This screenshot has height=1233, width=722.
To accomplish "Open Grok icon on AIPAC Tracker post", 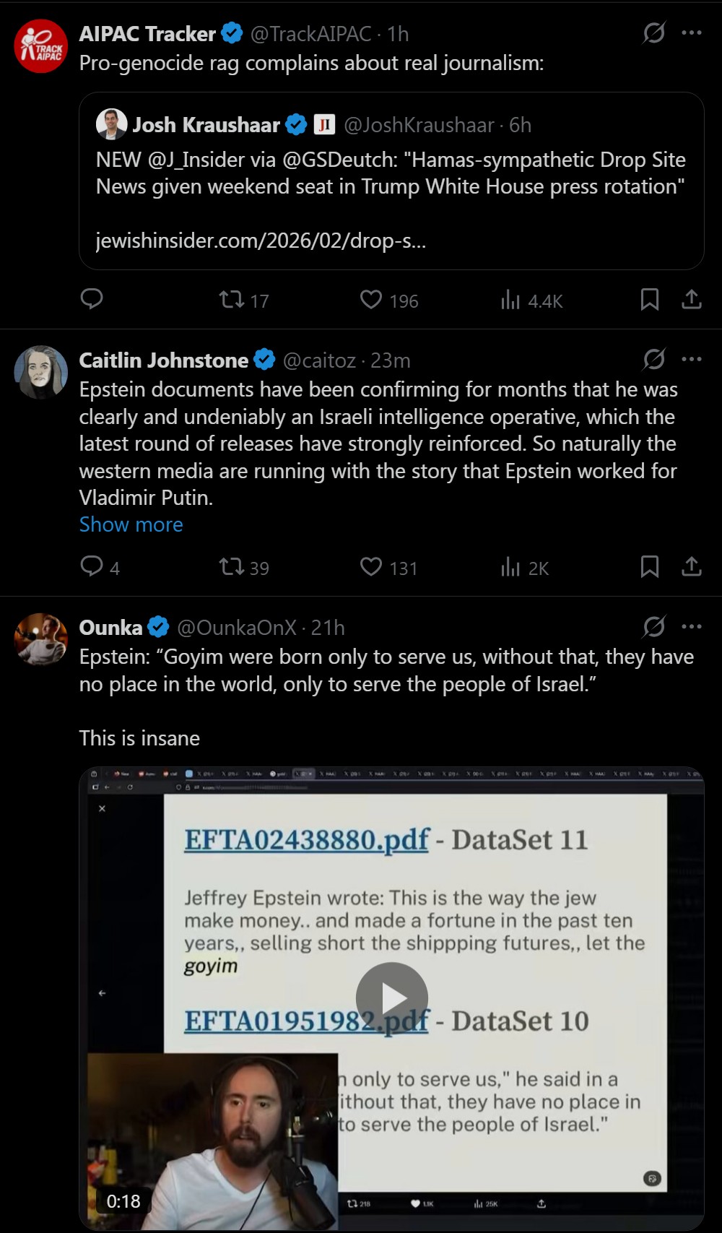I will tap(654, 33).
